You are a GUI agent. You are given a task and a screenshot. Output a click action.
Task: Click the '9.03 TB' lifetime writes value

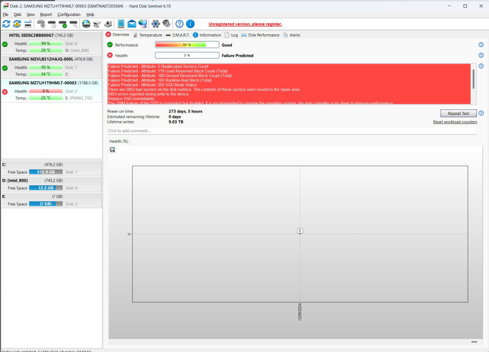176,122
